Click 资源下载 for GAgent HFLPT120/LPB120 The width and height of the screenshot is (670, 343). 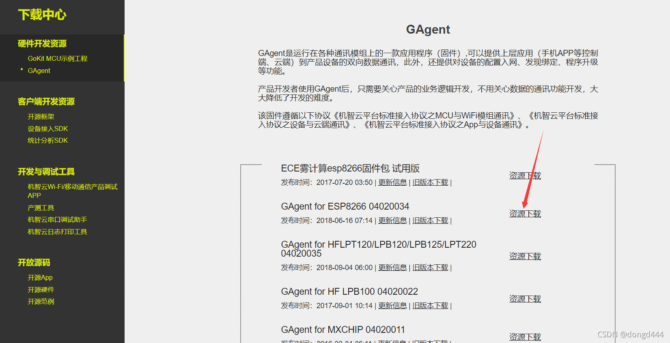tap(525, 256)
